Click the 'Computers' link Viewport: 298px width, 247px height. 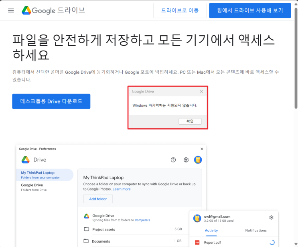point(142,220)
